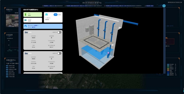Click the pump 1 icon

click(x=26, y=32)
